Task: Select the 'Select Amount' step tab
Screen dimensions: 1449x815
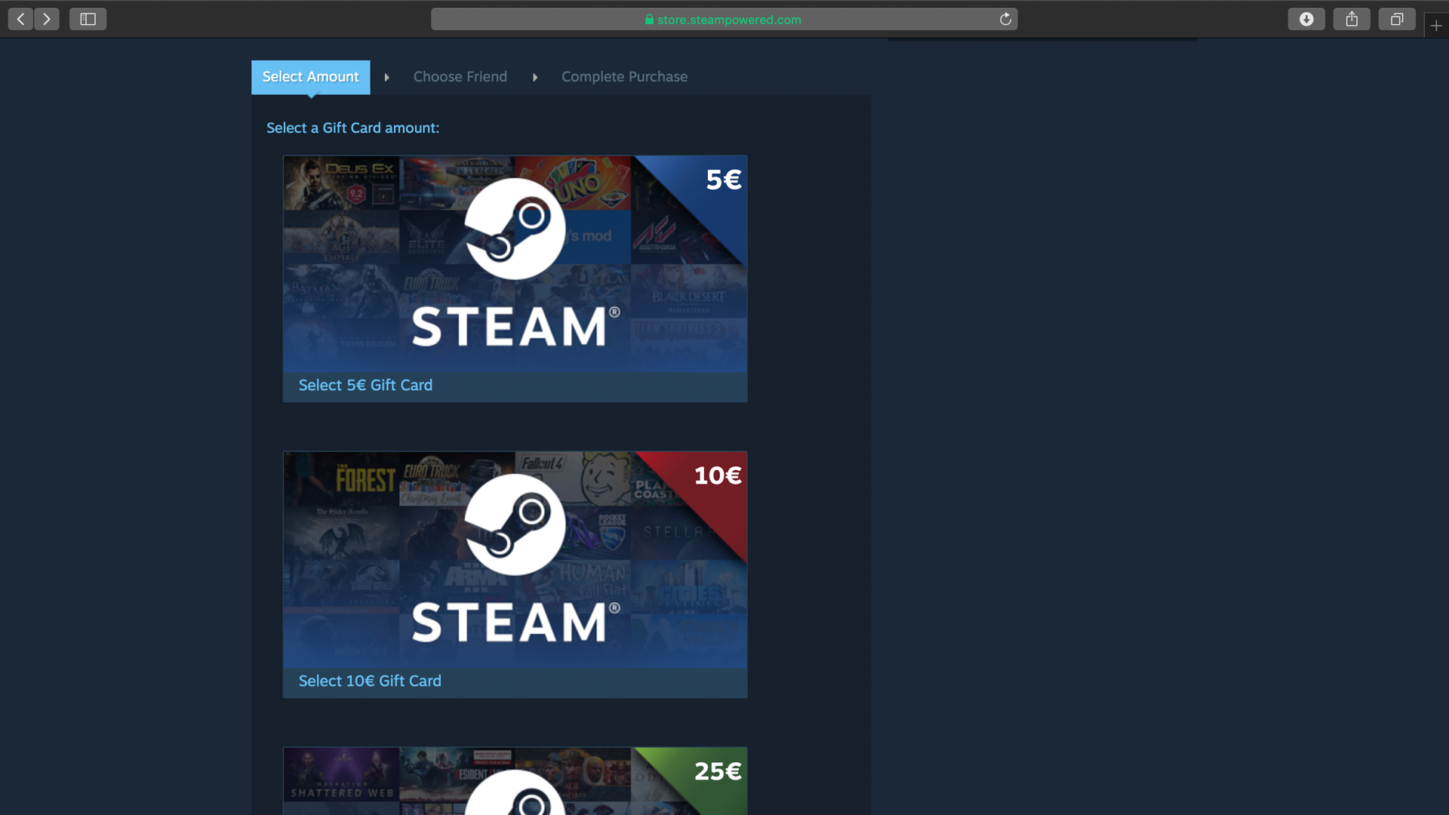Action: [x=310, y=77]
